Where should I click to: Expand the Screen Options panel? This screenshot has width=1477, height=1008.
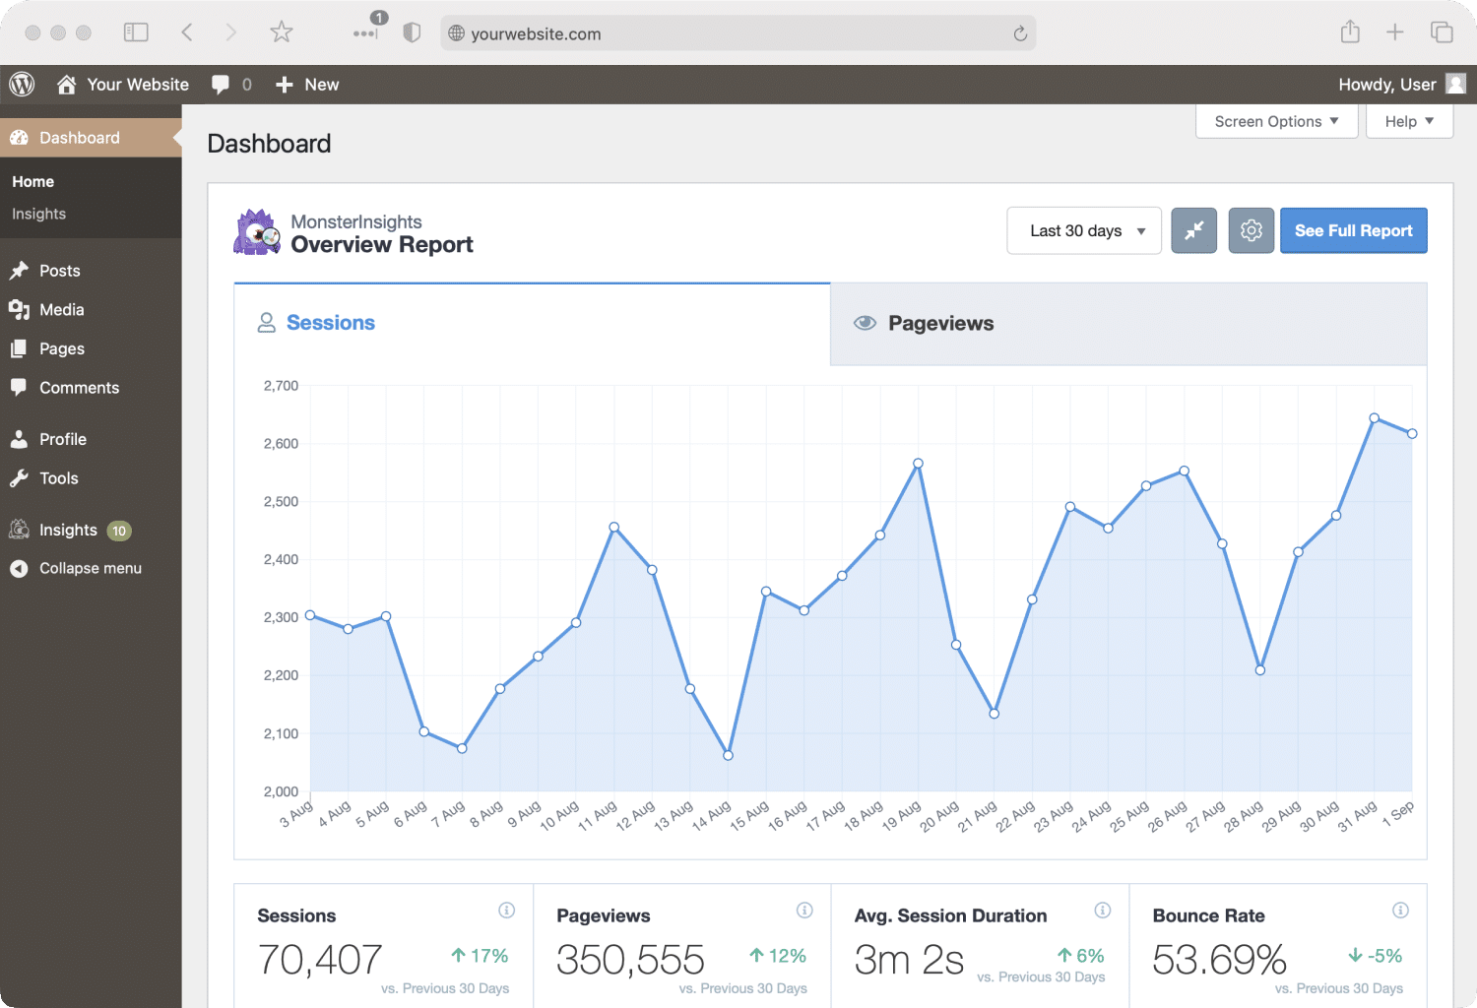[x=1276, y=121]
